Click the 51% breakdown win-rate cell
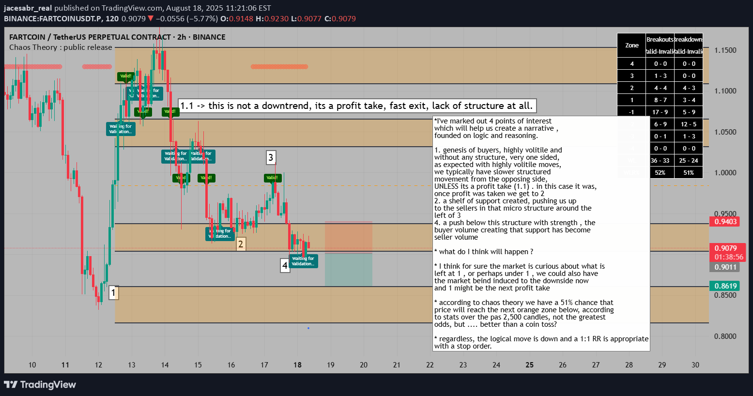The width and height of the screenshot is (753, 396). coord(689,172)
